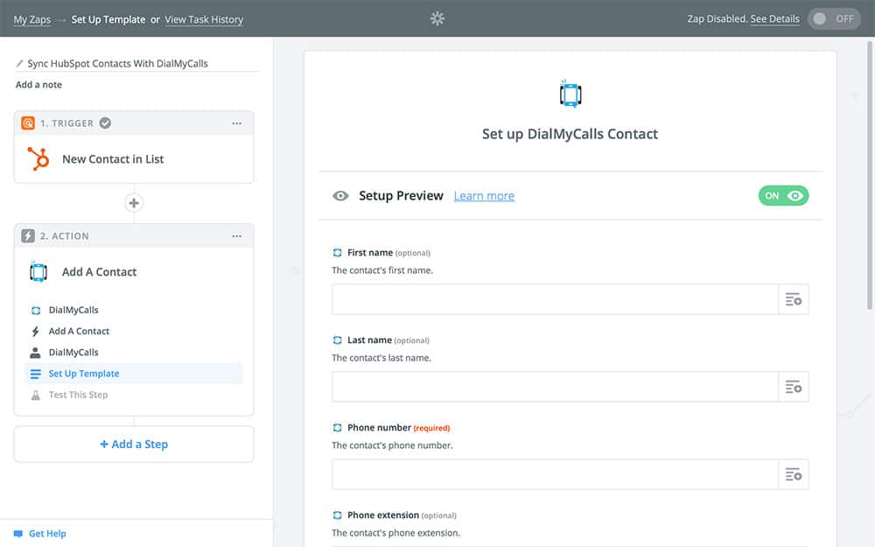875x547 pixels.
Task: Click the plus icon between trigger and action
Action: [x=134, y=203]
